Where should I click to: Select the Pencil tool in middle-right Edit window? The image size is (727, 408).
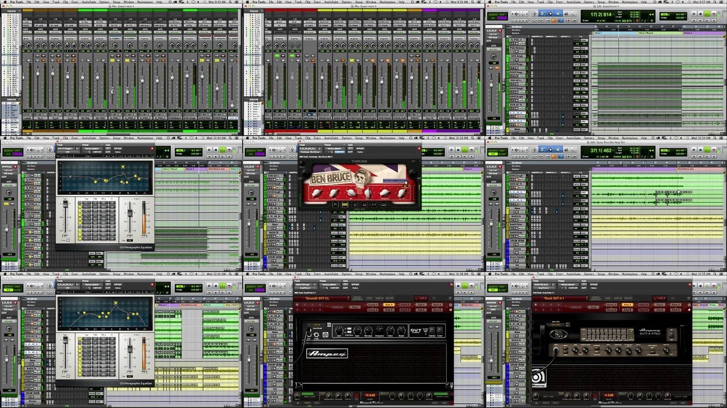573,150
